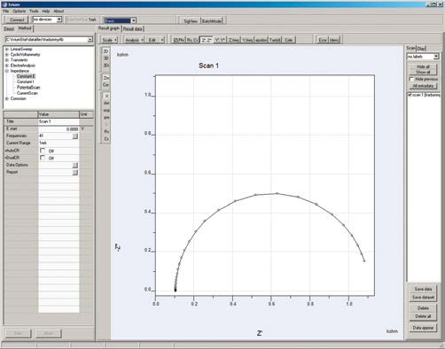The height and width of the screenshot is (349, 445).
Task: Toggle the AutoCR checkbox
Action: click(x=43, y=151)
